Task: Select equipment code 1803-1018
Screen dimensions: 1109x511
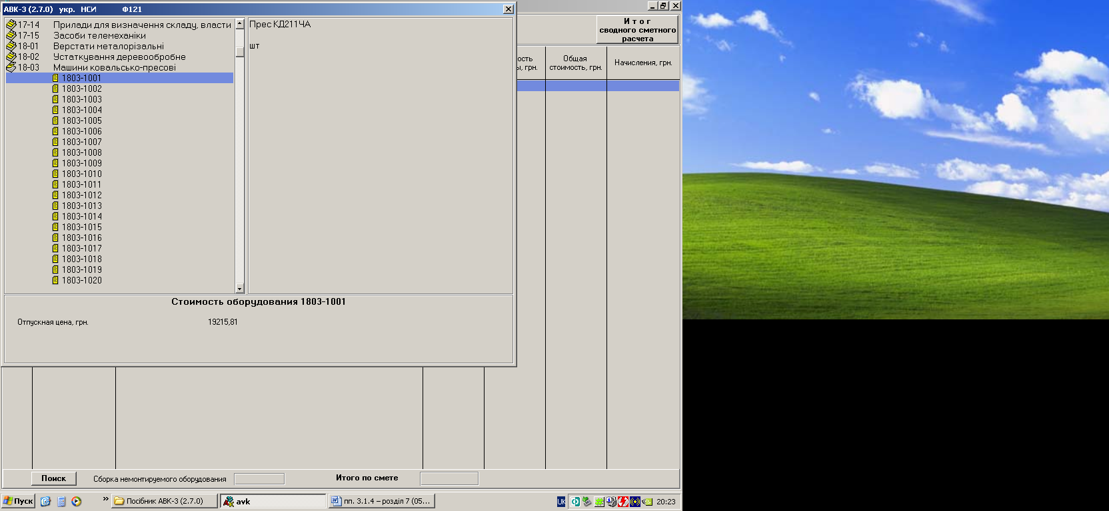Action: point(81,259)
